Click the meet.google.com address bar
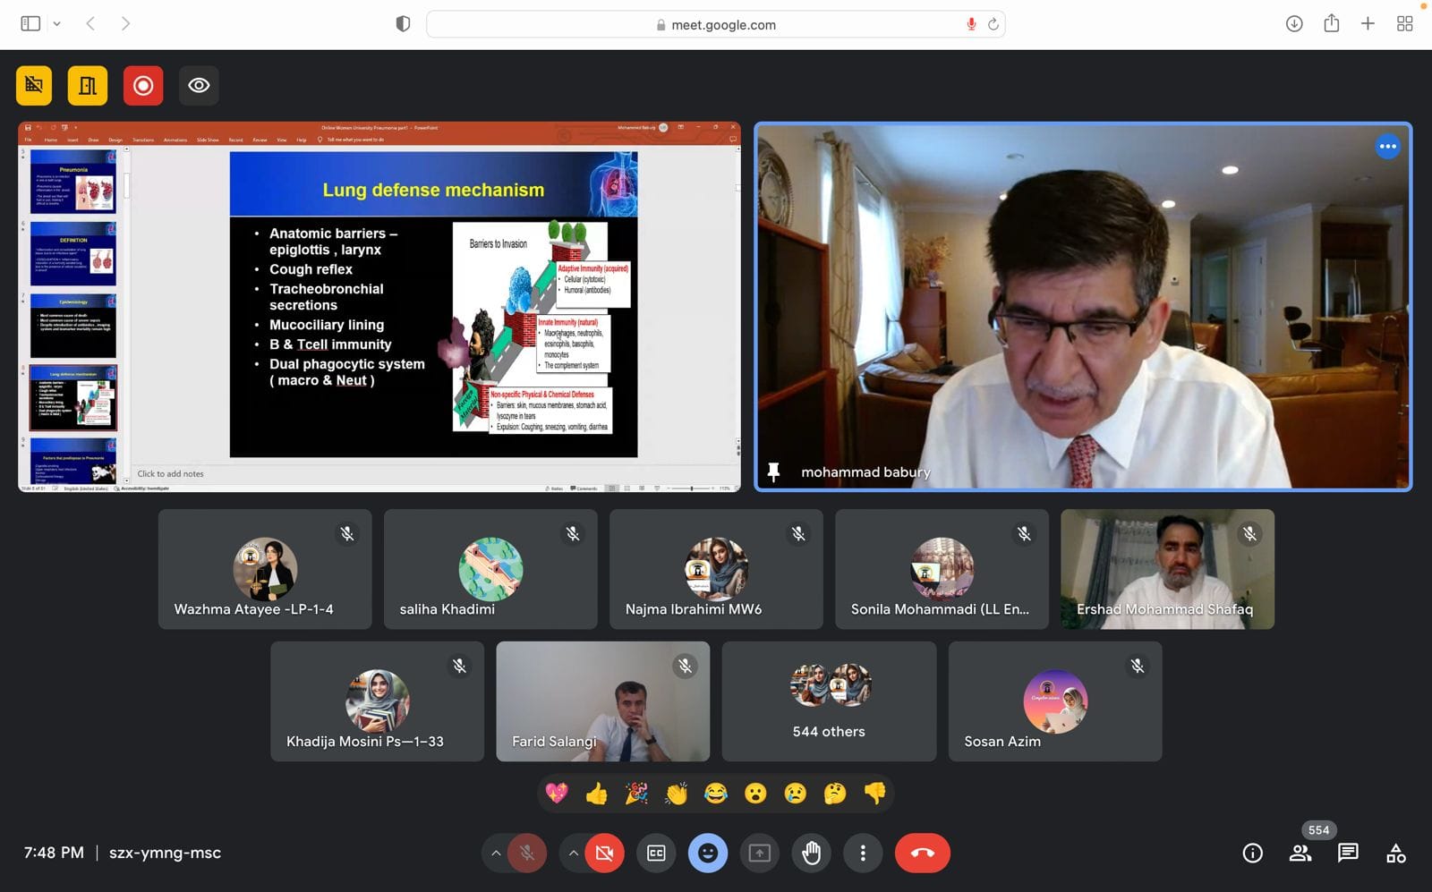This screenshot has height=892, width=1432. click(716, 25)
